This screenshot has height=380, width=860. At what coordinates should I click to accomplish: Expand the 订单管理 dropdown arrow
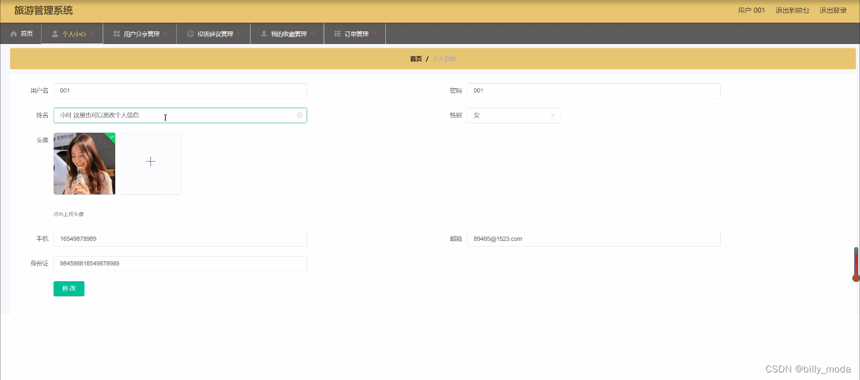pyautogui.click(x=375, y=34)
